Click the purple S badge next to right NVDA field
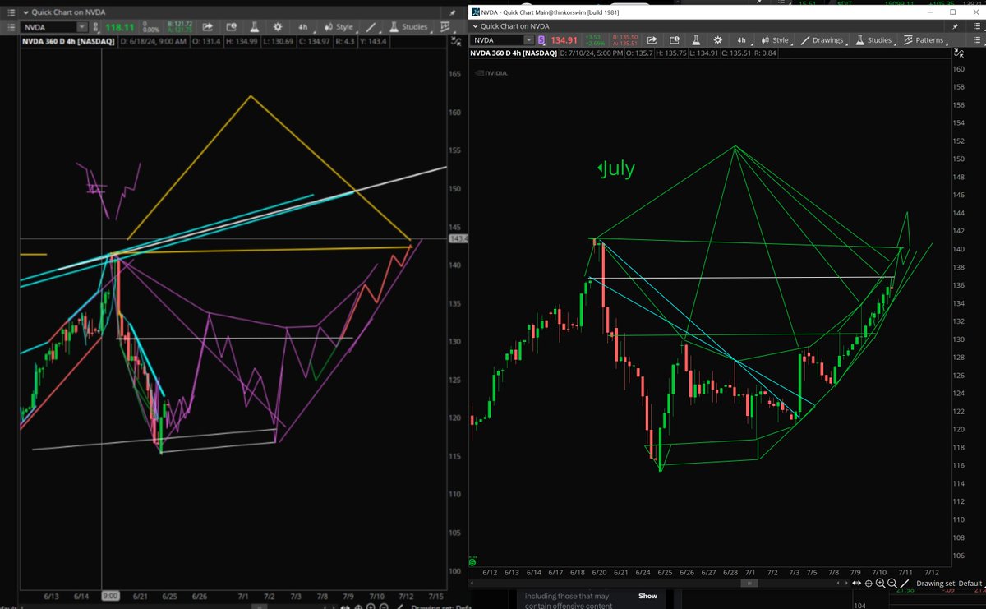986x609 pixels. 541,39
